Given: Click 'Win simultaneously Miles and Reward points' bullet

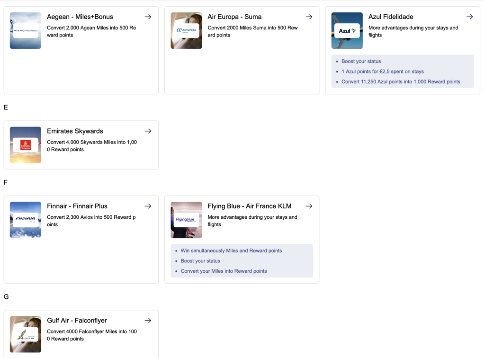Looking at the screenshot, I should (x=231, y=251).
